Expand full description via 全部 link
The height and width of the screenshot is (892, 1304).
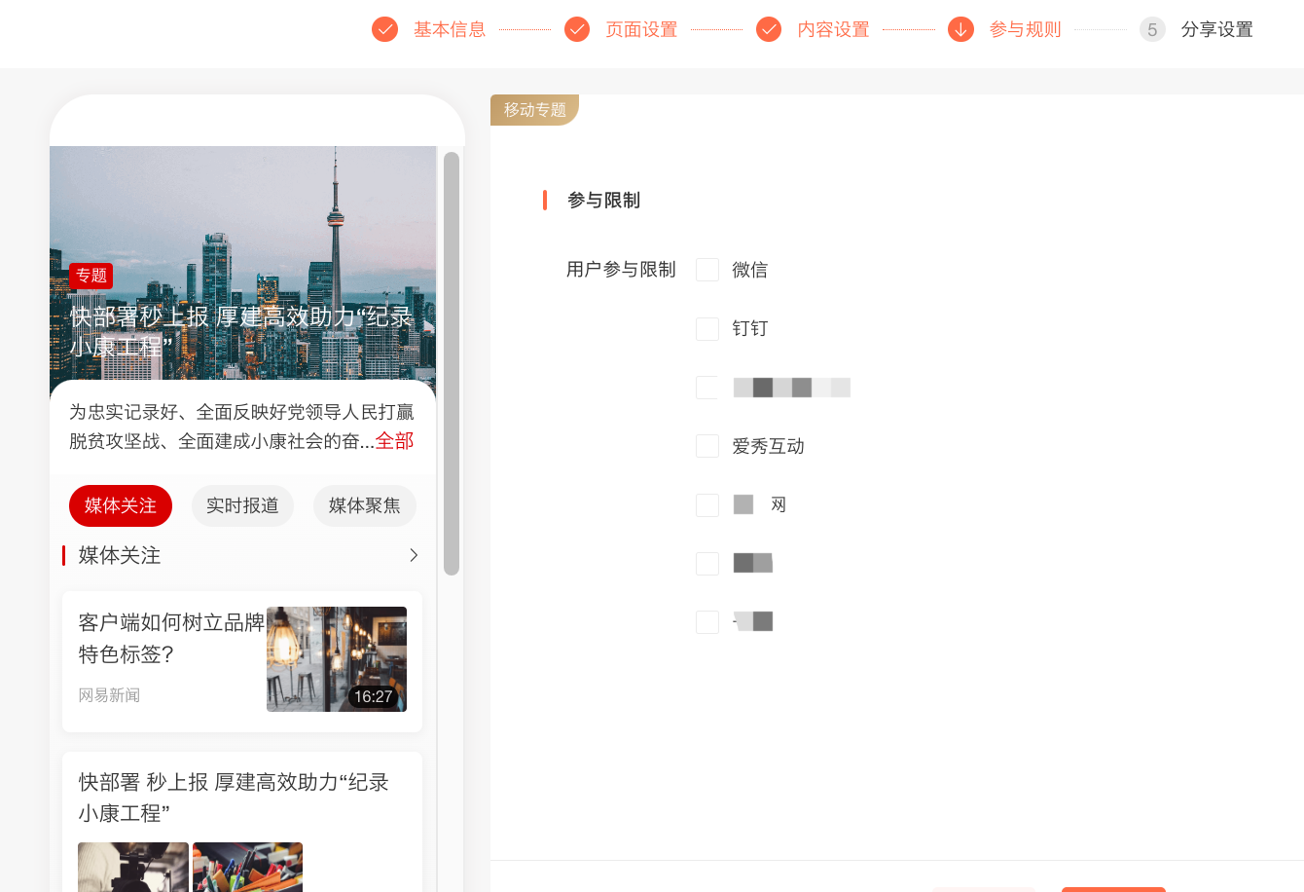[x=394, y=441]
